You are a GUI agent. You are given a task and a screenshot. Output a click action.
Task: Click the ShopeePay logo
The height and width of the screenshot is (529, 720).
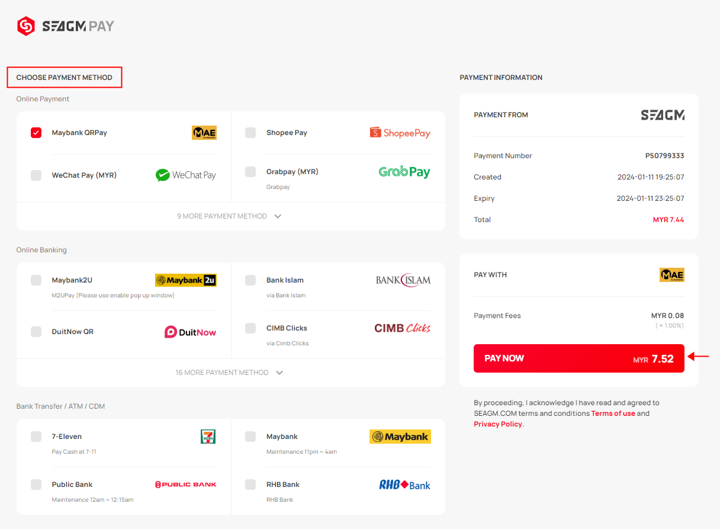tap(400, 133)
